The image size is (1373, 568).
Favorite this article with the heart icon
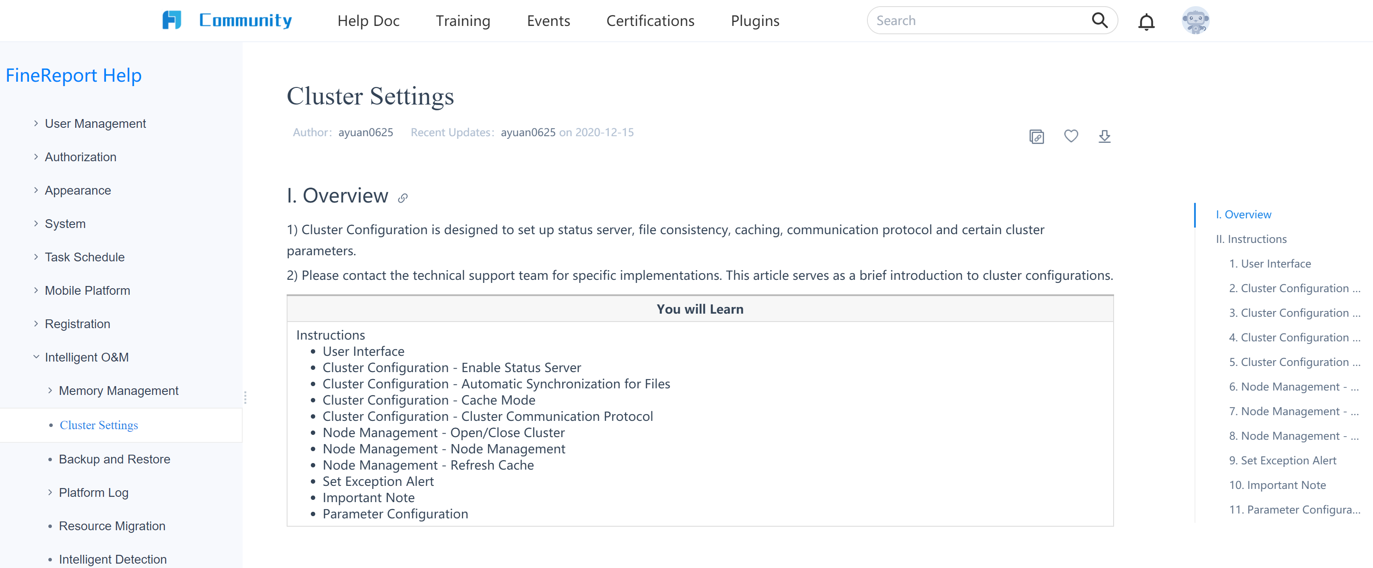(1071, 136)
